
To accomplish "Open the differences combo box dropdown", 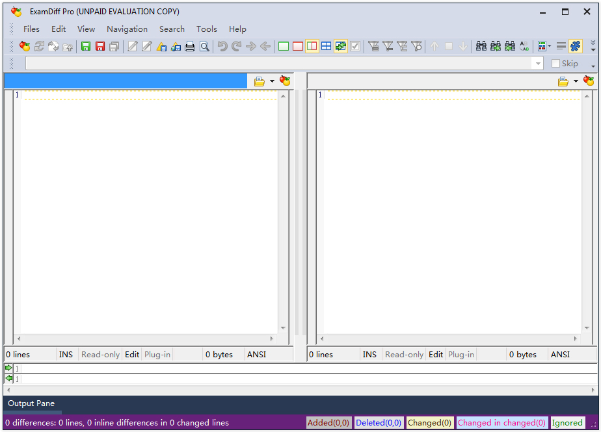I will click(537, 64).
